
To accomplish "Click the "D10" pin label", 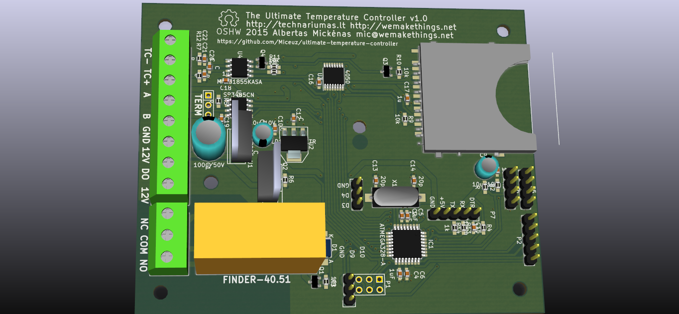I will [362, 251].
